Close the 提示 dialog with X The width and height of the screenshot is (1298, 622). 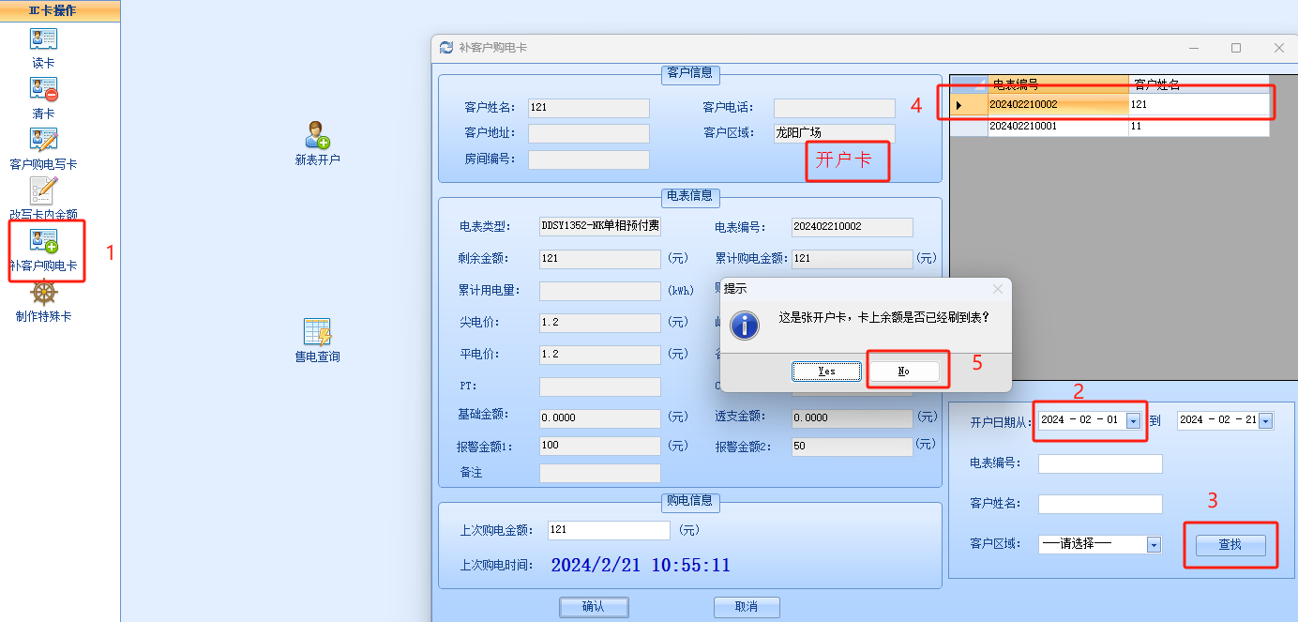998,289
